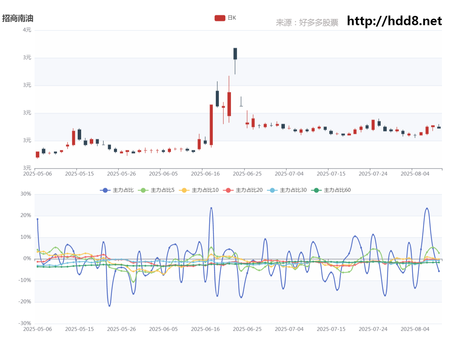472x358 pixels.
Task: Toggle the 主力占比5 green legend entry
Action: [156, 190]
